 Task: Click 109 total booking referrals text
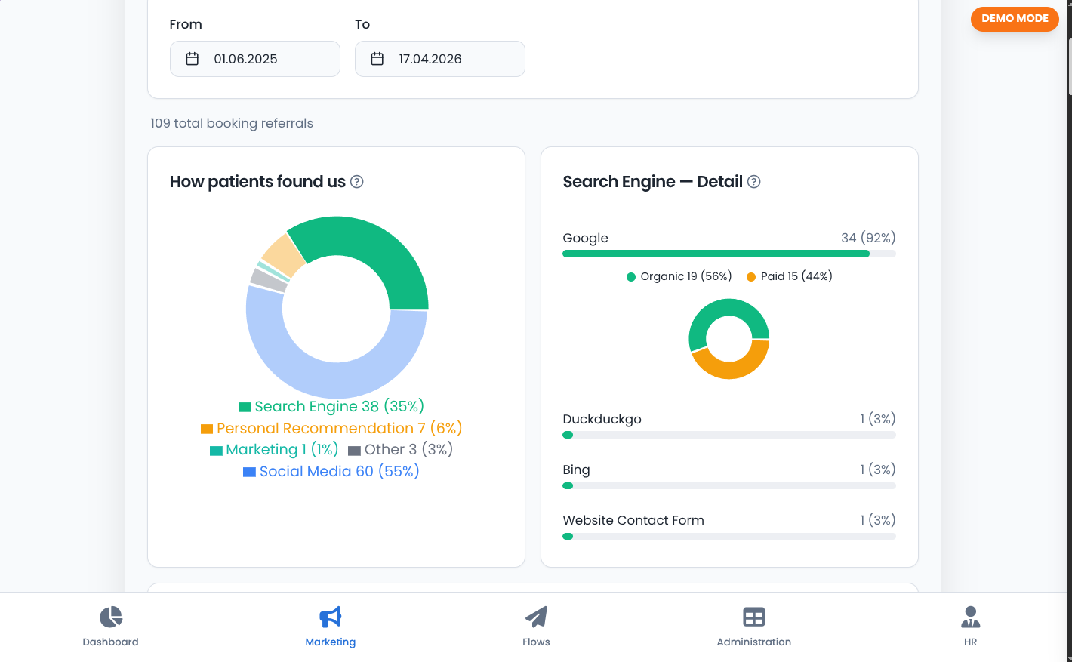232,124
